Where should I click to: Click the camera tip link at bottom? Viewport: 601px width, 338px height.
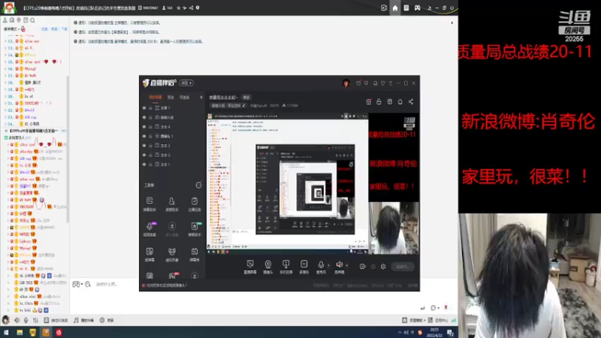(x=166, y=285)
